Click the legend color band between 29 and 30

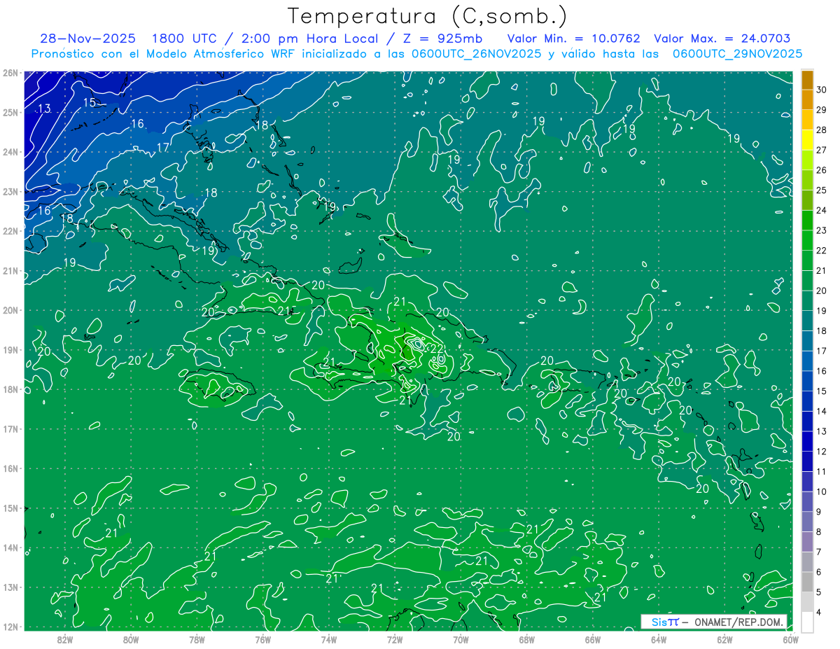click(807, 99)
